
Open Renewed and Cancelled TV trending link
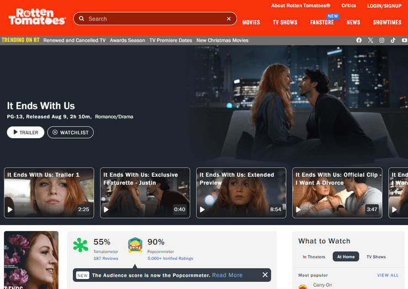74,40
